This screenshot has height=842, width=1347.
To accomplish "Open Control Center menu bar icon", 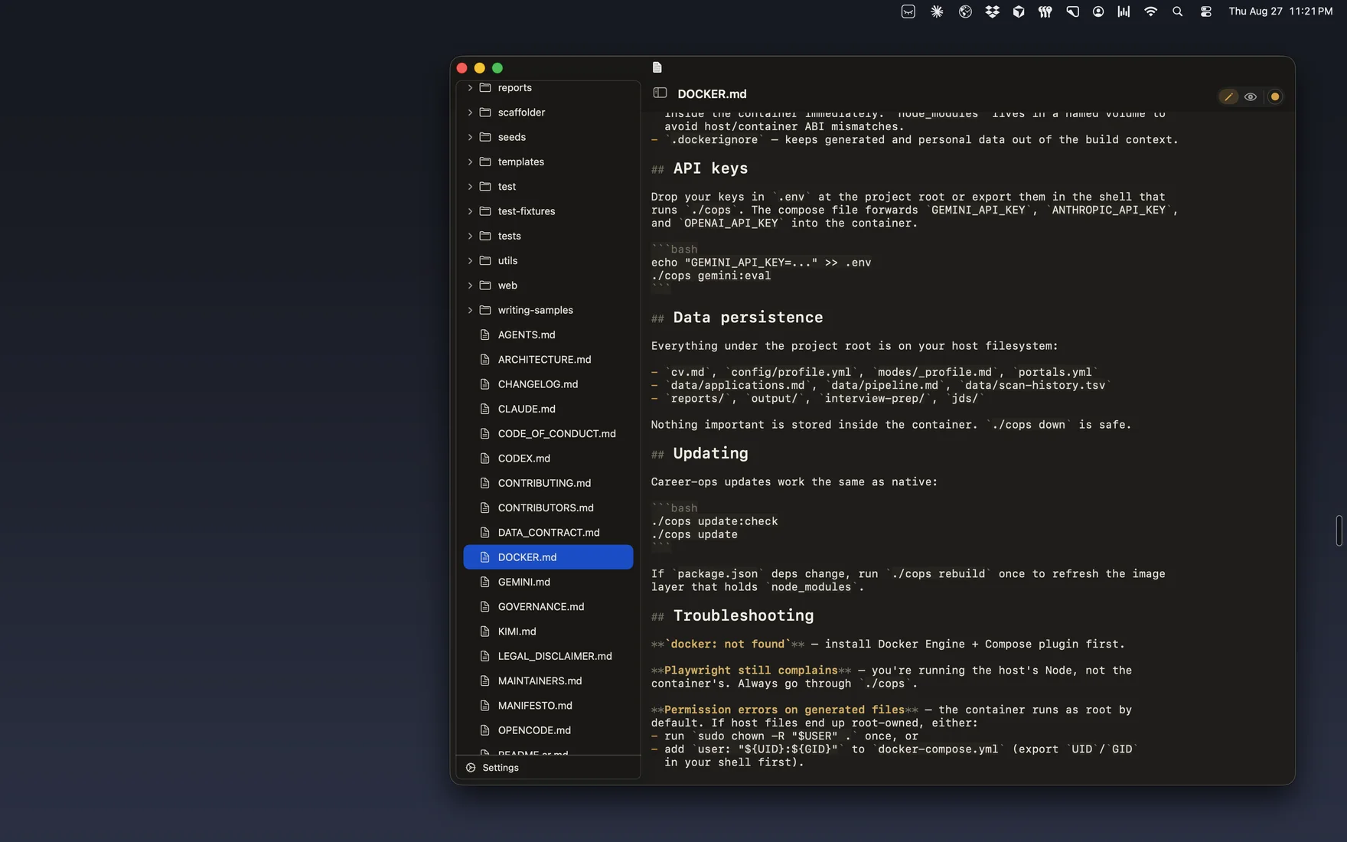I will 1205,11.
